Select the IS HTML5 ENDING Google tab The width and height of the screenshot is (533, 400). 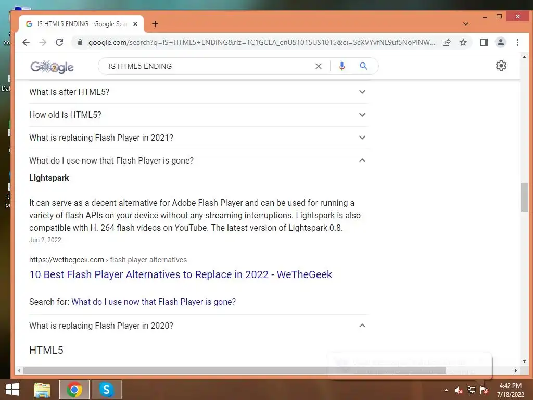[81, 24]
